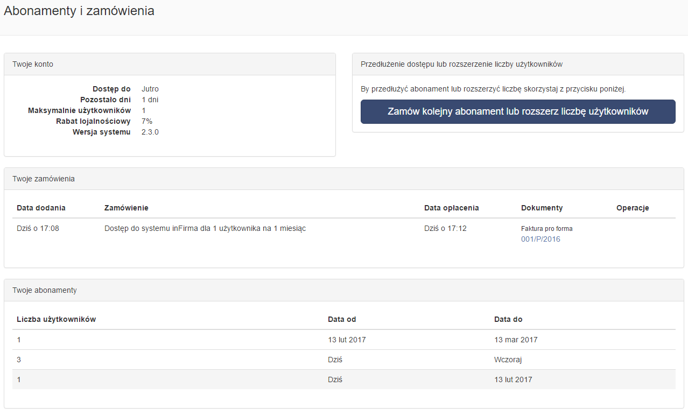688x415 pixels.
Task: Click the 'Twoje konto' panel header
Action: 170,64
